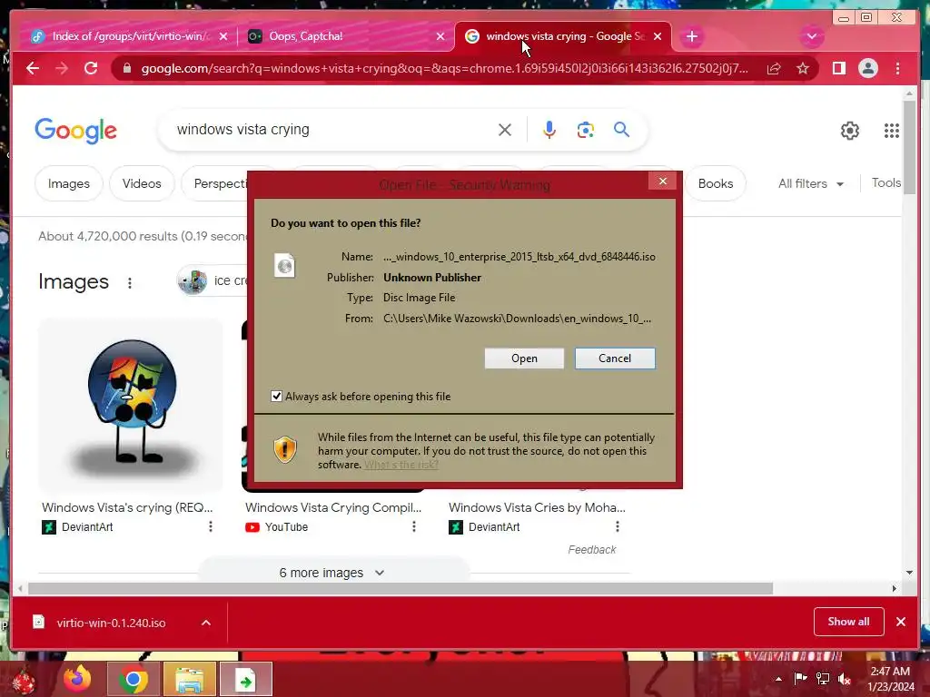The image size is (930, 697).
Task: Filter results by Images chip
Action: [x=69, y=183]
